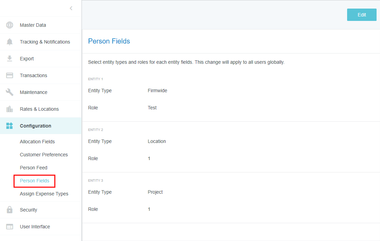Collapse the sidebar with the chevron arrow
This screenshot has width=380, height=241.
coord(71,8)
